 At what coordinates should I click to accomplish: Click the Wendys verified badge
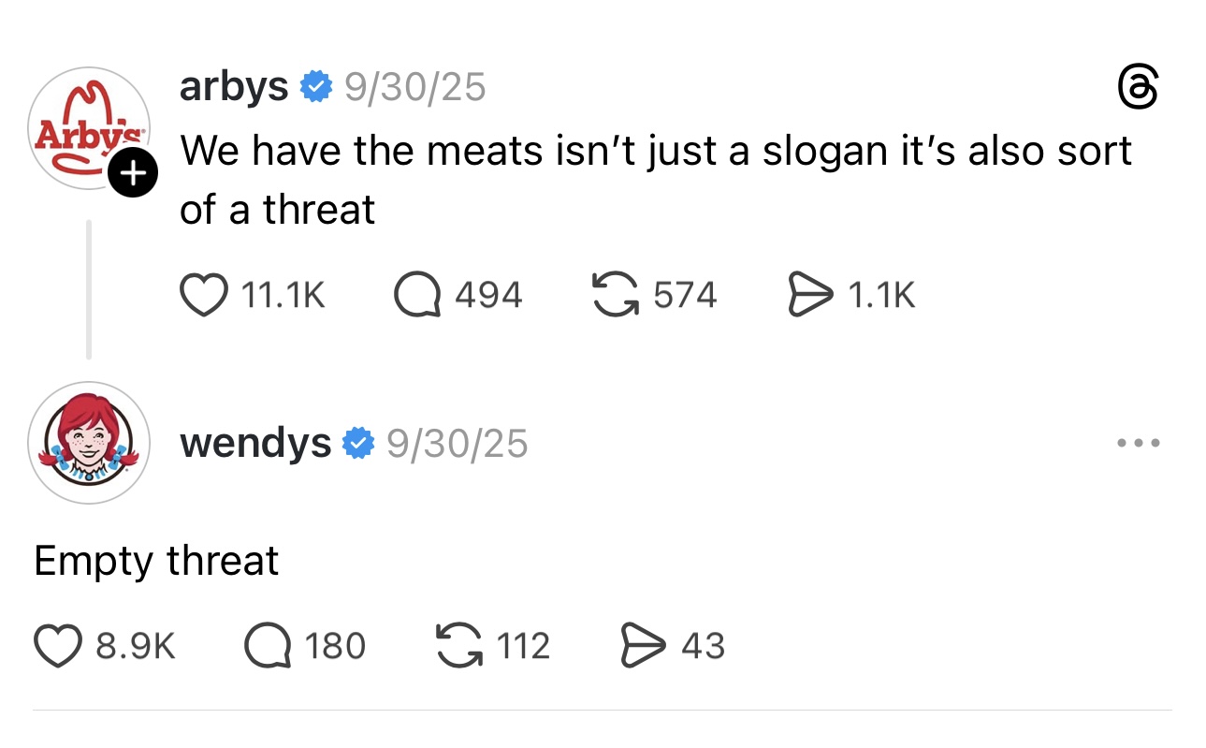358,443
